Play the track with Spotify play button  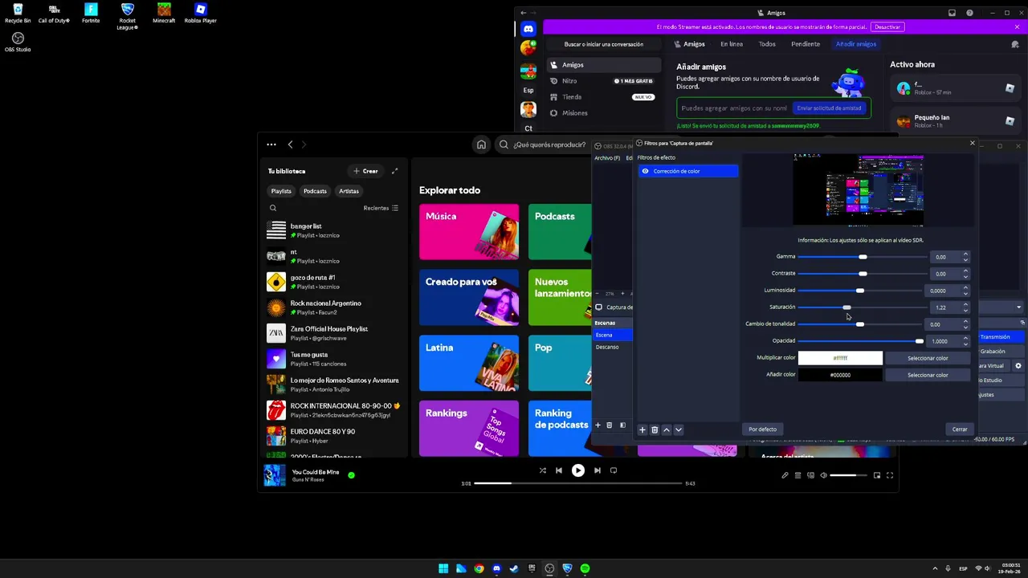tap(578, 470)
